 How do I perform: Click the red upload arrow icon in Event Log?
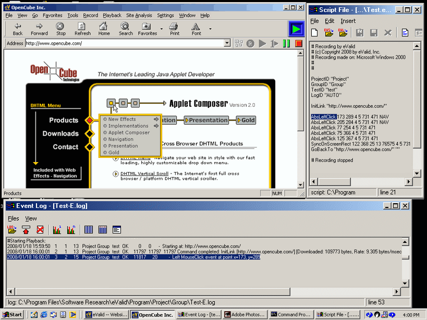26,230
